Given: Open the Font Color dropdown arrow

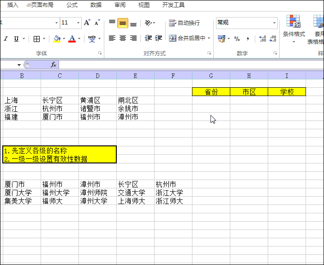Looking at the screenshot, I should [79, 39].
